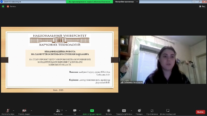Expand captions options arrow
The width and height of the screenshot is (207, 116).
[131, 111]
